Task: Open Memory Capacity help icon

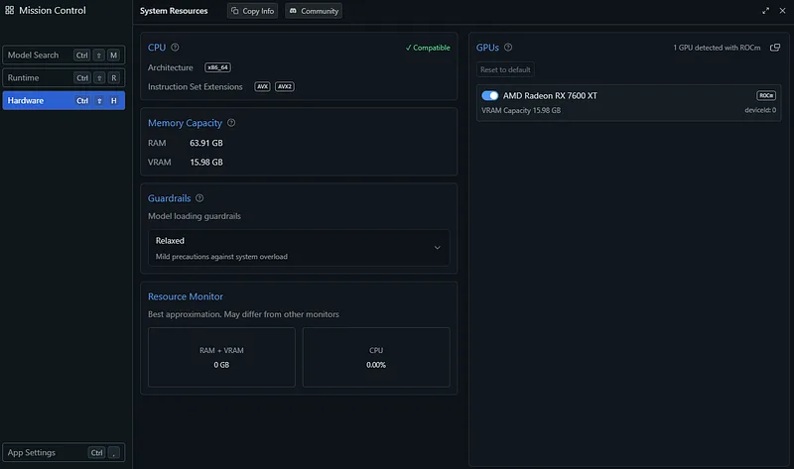Action: [231, 122]
